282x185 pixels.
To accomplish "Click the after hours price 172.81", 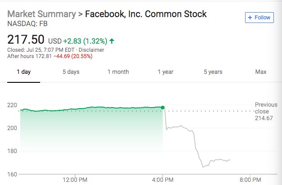I will (x=44, y=56).
